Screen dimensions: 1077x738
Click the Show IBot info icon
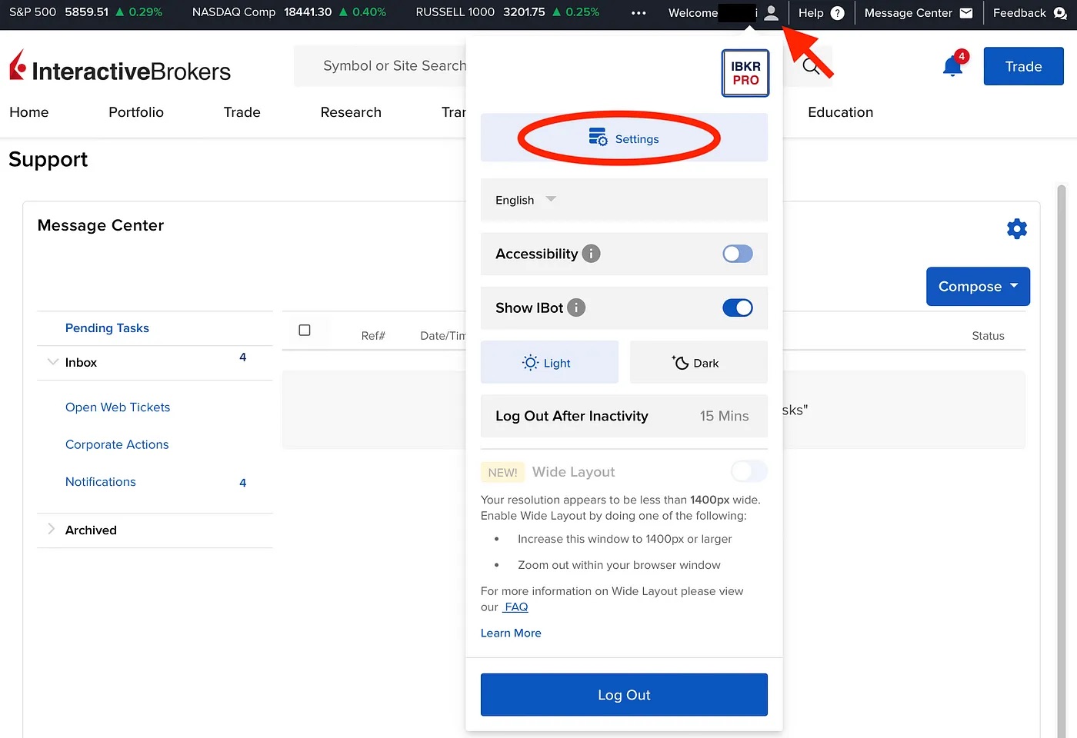pos(576,307)
